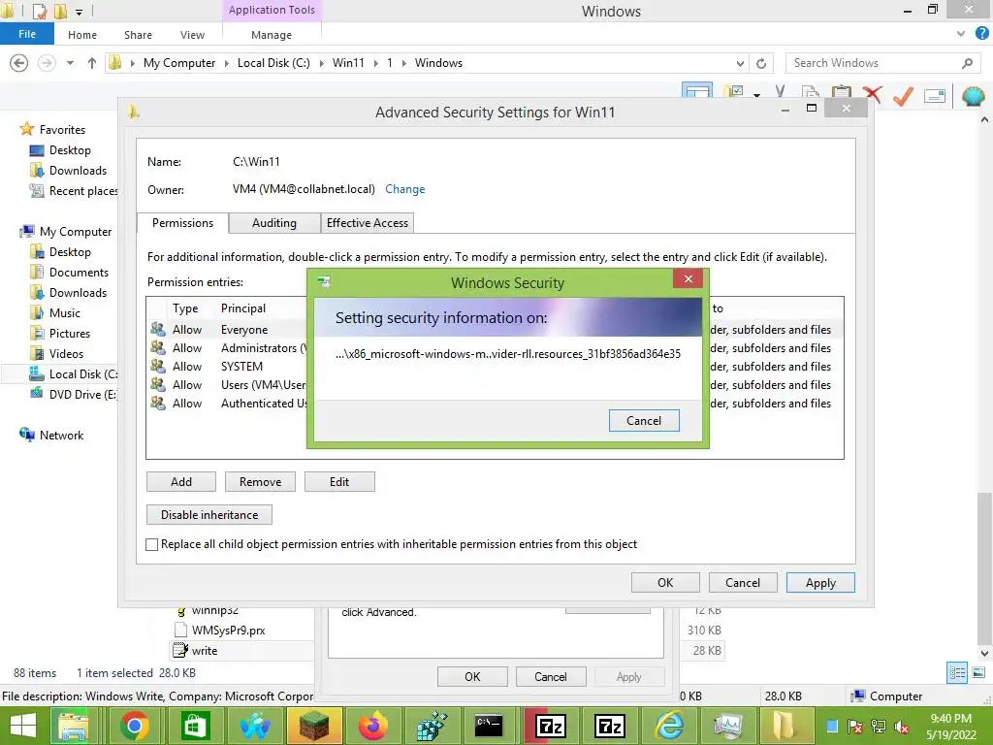Open the Share ribbon tab
The height and width of the screenshot is (745, 993).
tap(138, 35)
